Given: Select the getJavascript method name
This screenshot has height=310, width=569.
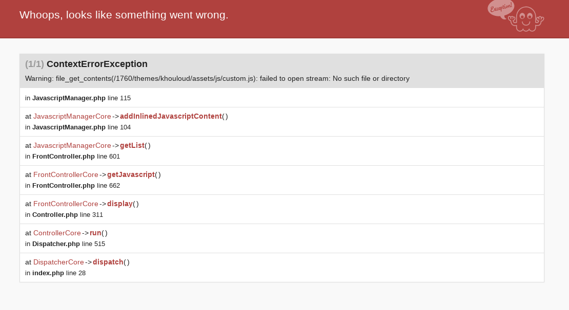Looking at the screenshot, I should [131, 174].
